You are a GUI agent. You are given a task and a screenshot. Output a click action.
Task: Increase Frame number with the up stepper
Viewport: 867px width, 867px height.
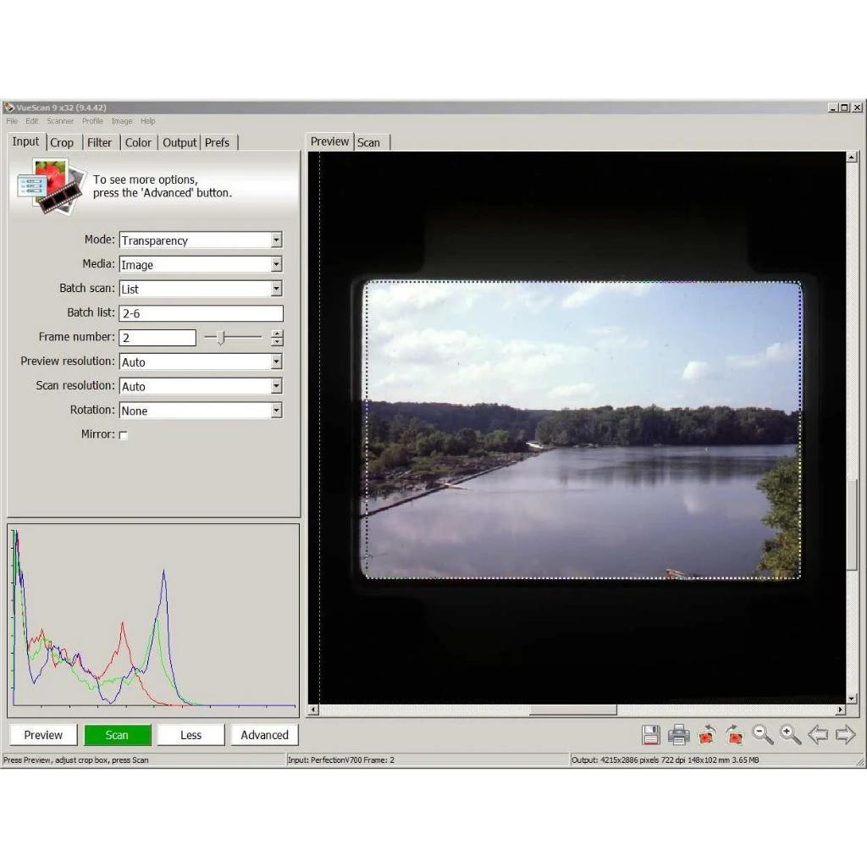[277, 334]
